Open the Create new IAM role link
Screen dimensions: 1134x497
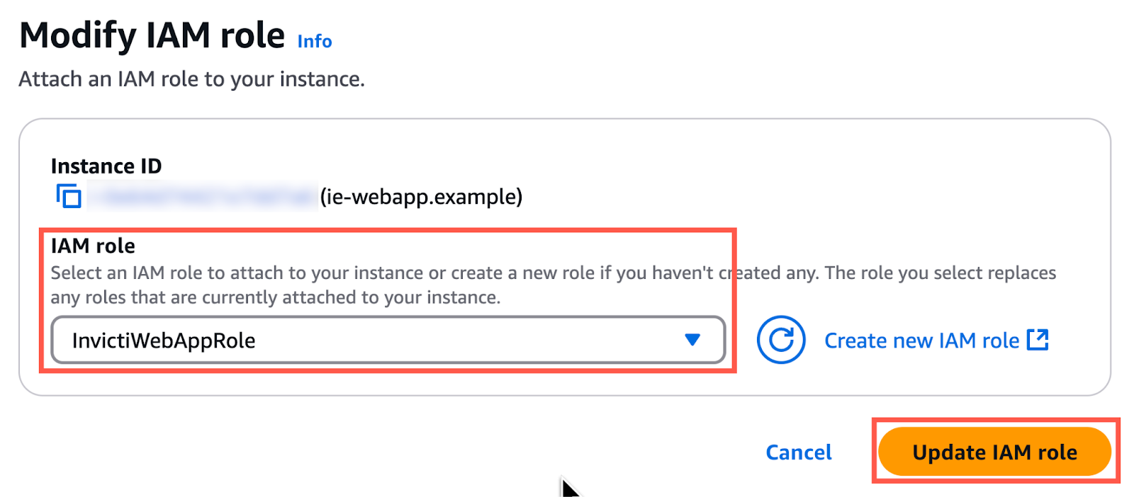[921, 341]
